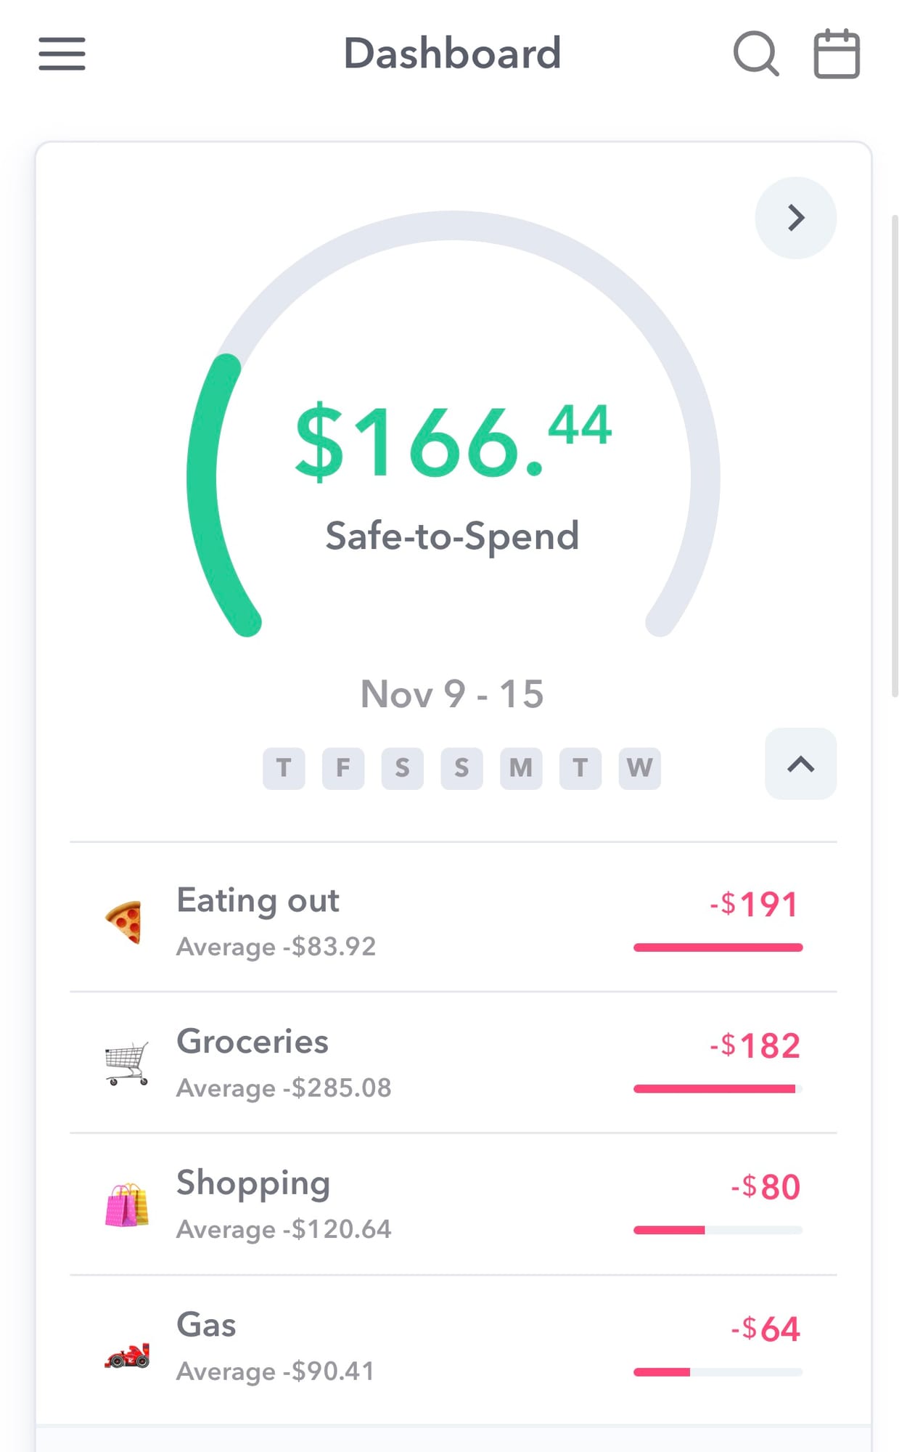This screenshot has height=1452, width=907.
Task: Open the Groceries category row
Action: (x=453, y=1062)
